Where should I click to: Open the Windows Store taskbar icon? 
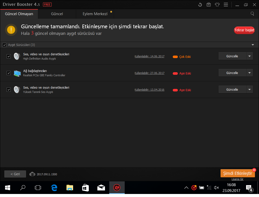(x=85, y=188)
